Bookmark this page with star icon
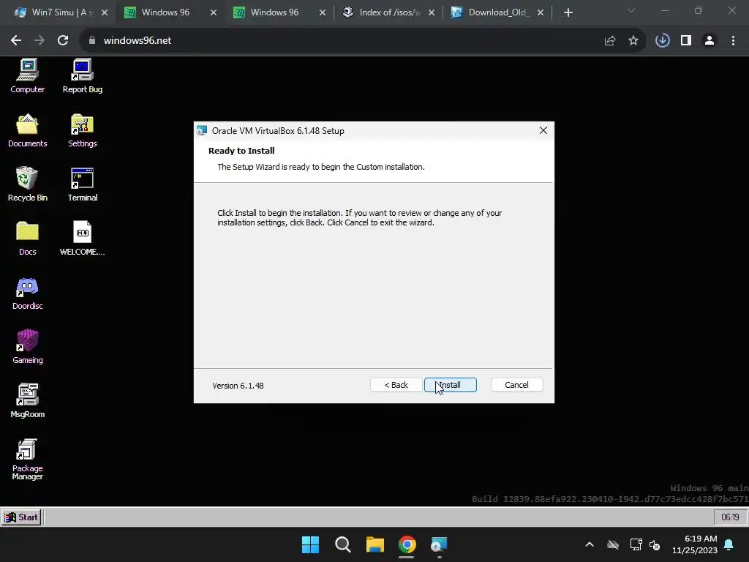Image resolution: width=749 pixels, height=562 pixels. pos(633,41)
